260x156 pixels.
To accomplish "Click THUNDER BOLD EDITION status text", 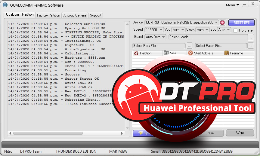I will (x=76, y=151).
